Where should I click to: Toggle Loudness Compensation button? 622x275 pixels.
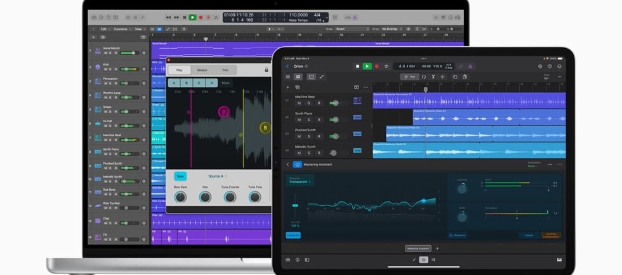(551, 235)
